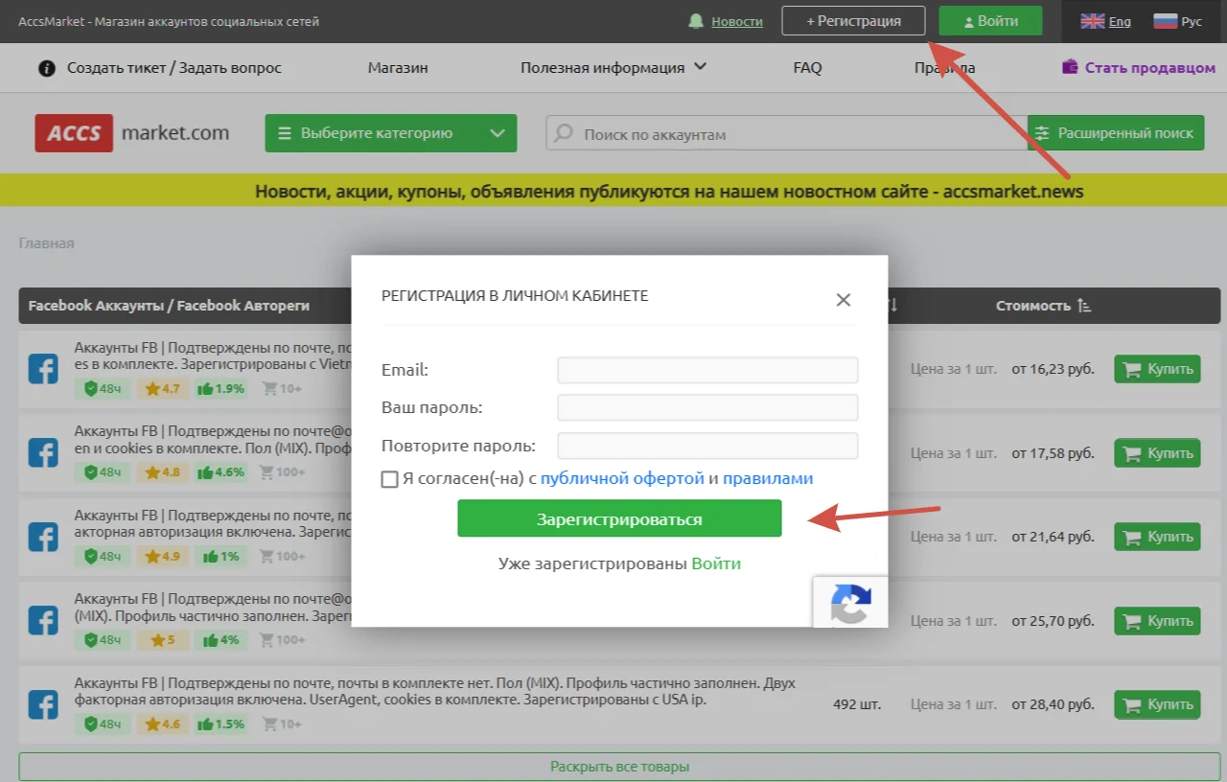The image size is (1227, 782).
Task: Click the 4% thumbs-up badge
Action: 221,639
